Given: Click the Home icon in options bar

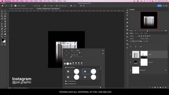Looking at the screenshot, I should pyautogui.click(x=2, y=6).
